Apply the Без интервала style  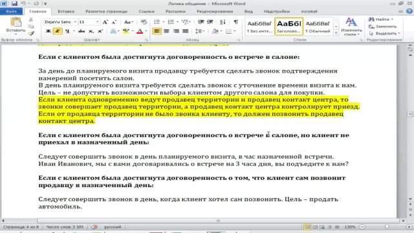point(259,27)
